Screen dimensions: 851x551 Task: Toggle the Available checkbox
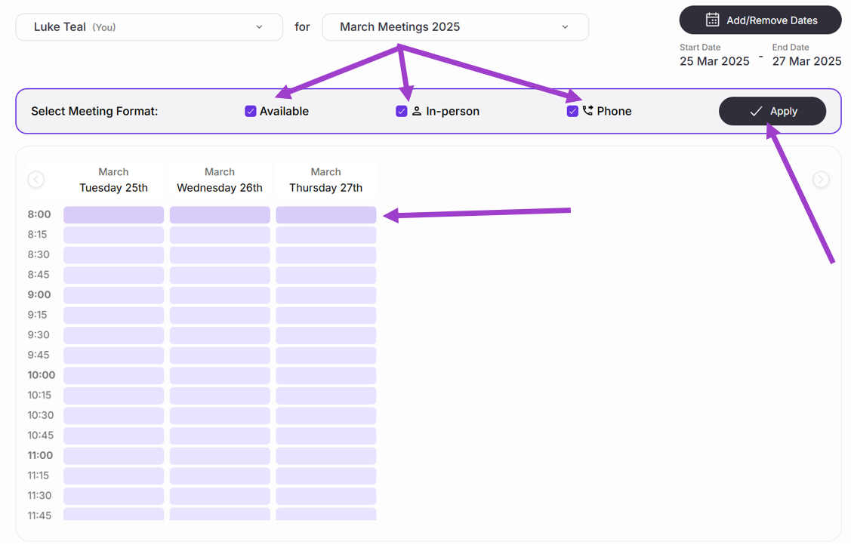click(251, 111)
